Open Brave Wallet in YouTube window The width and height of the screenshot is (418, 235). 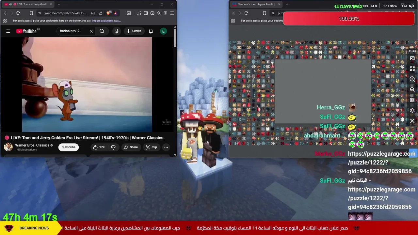(152, 13)
